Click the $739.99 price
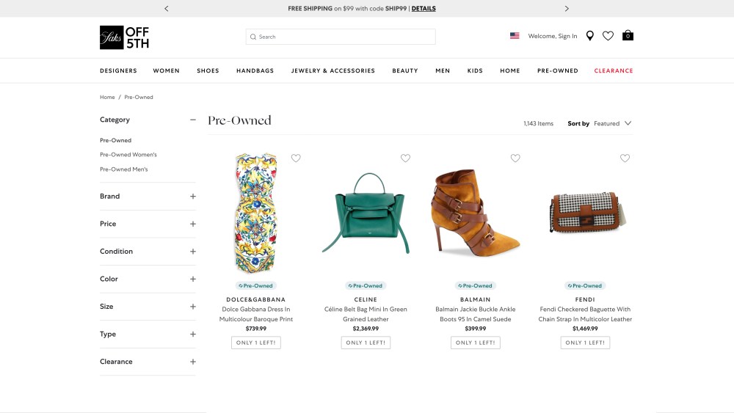Screen dimensions: 734x413 pos(256,329)
